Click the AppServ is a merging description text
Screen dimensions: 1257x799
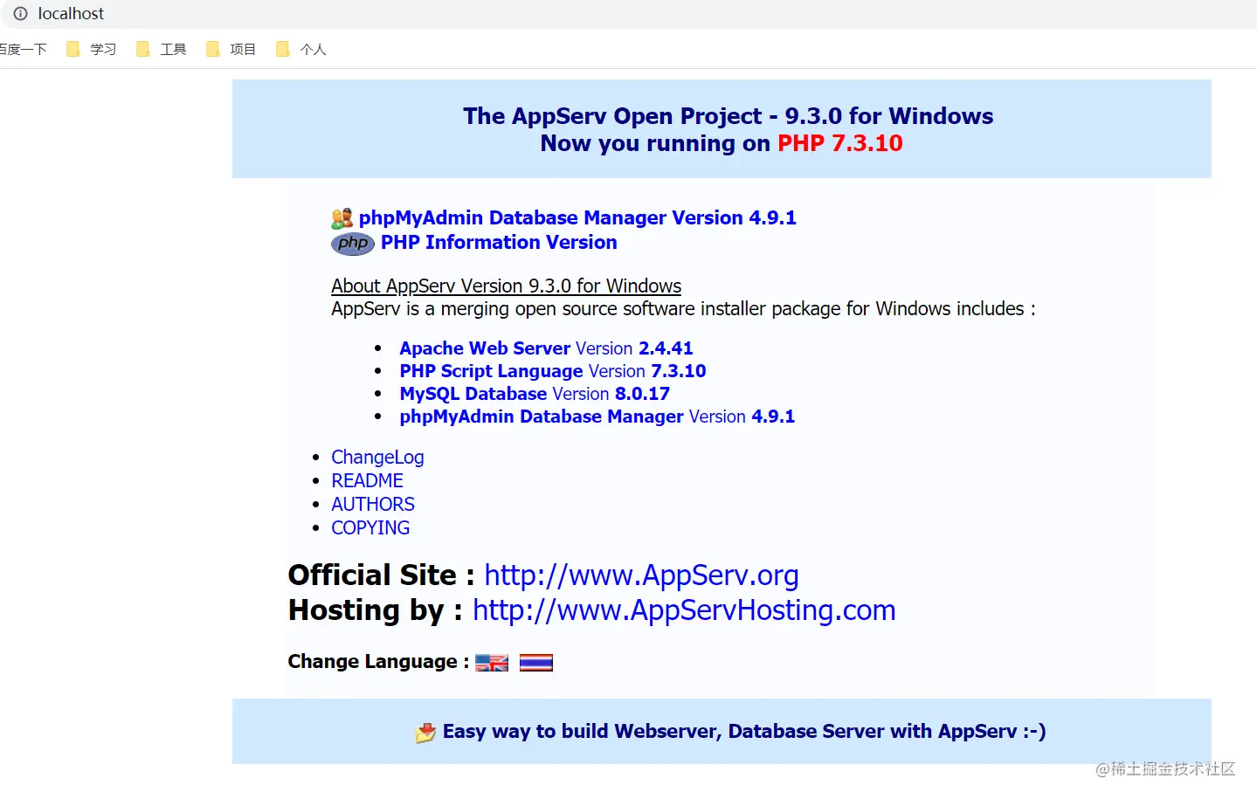coord(683,309)
